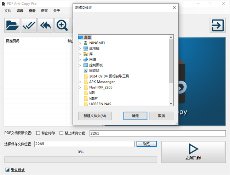Select the 控制面板 label in tree
The width and height of the screenshot is (230, 175).
pyautogui.click(x=96, y=65)
